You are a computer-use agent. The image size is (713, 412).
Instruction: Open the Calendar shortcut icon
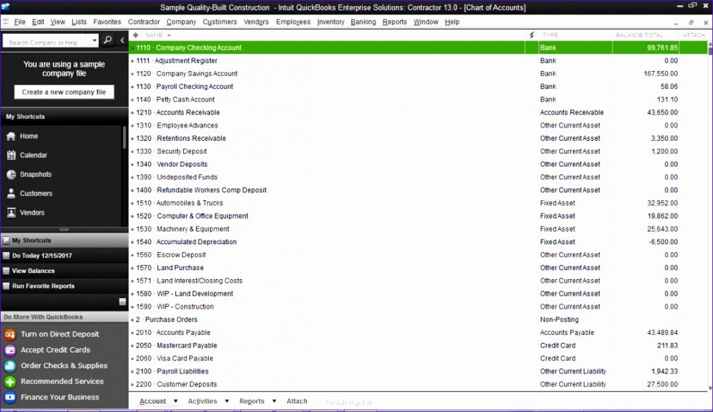(11, 155)
